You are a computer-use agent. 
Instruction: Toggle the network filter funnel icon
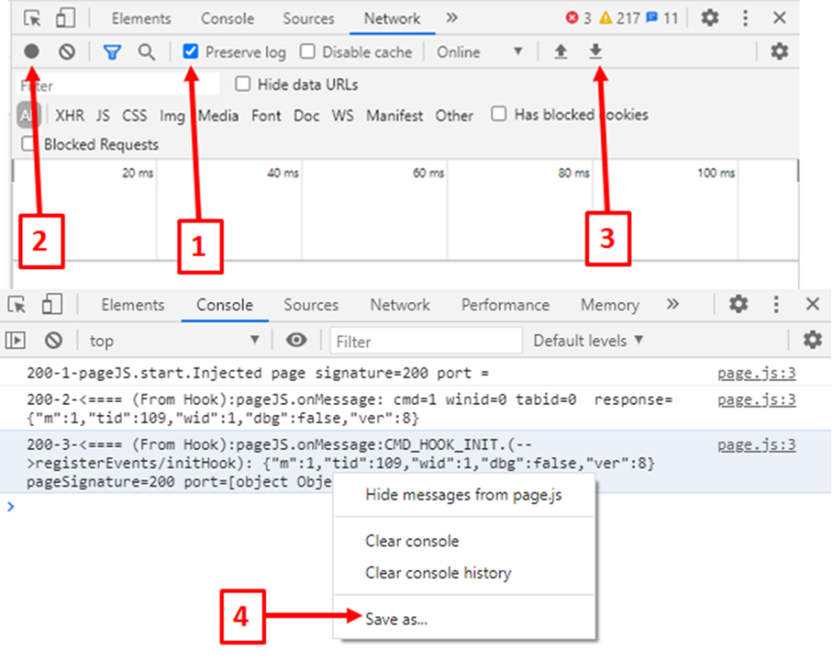click(x=113, y=52)
